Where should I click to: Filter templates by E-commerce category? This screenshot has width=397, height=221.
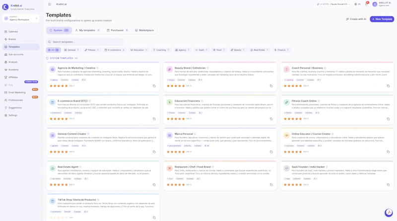tap(115, 50)
